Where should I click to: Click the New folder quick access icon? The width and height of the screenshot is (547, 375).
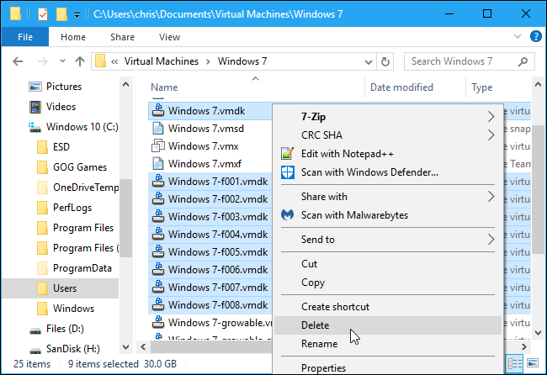pyautogui.click(x=61, y=14)
